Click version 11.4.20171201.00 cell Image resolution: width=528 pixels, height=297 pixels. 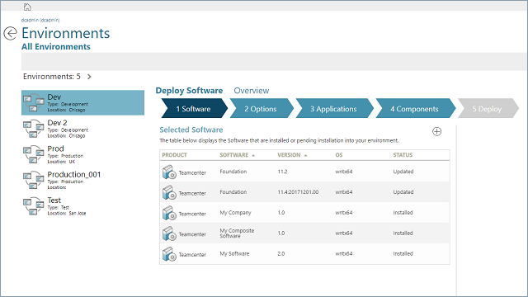coord(298,192)
